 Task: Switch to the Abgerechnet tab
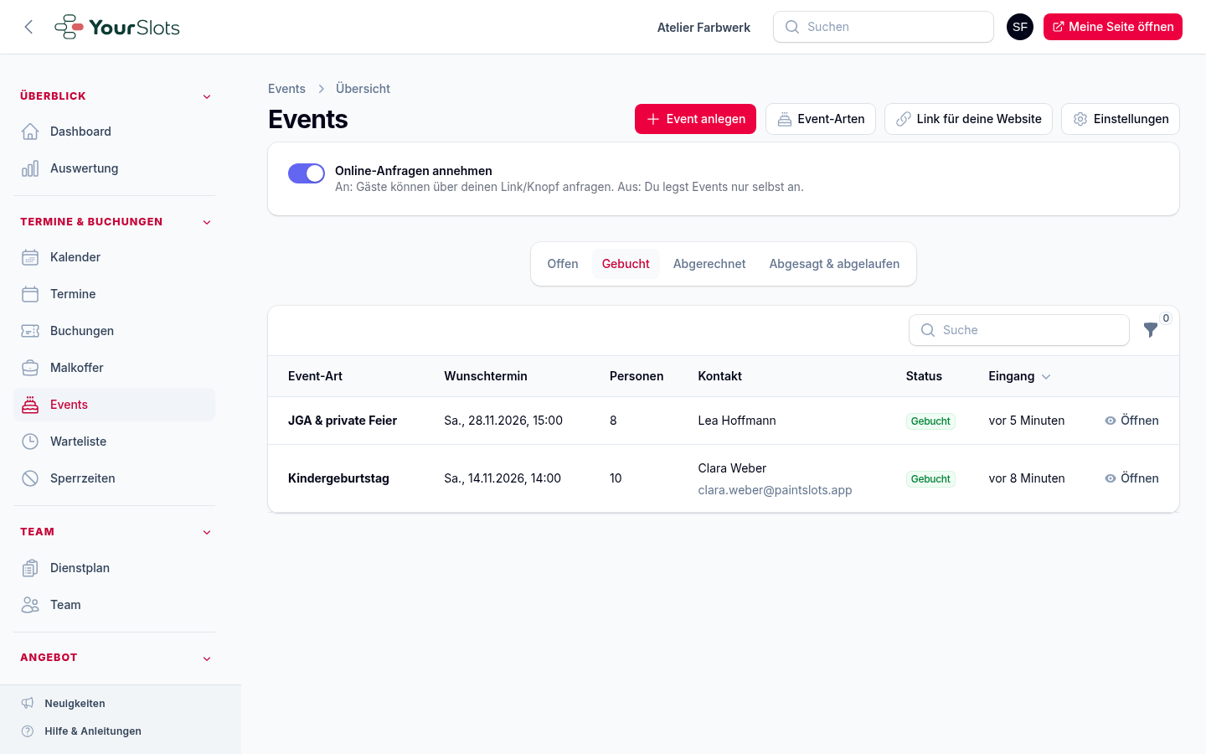pos(709,264)
